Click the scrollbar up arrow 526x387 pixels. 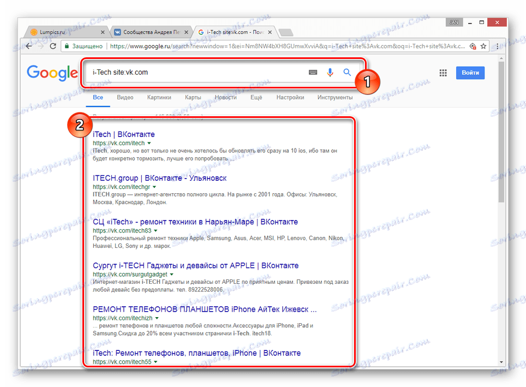click(501, 58)
